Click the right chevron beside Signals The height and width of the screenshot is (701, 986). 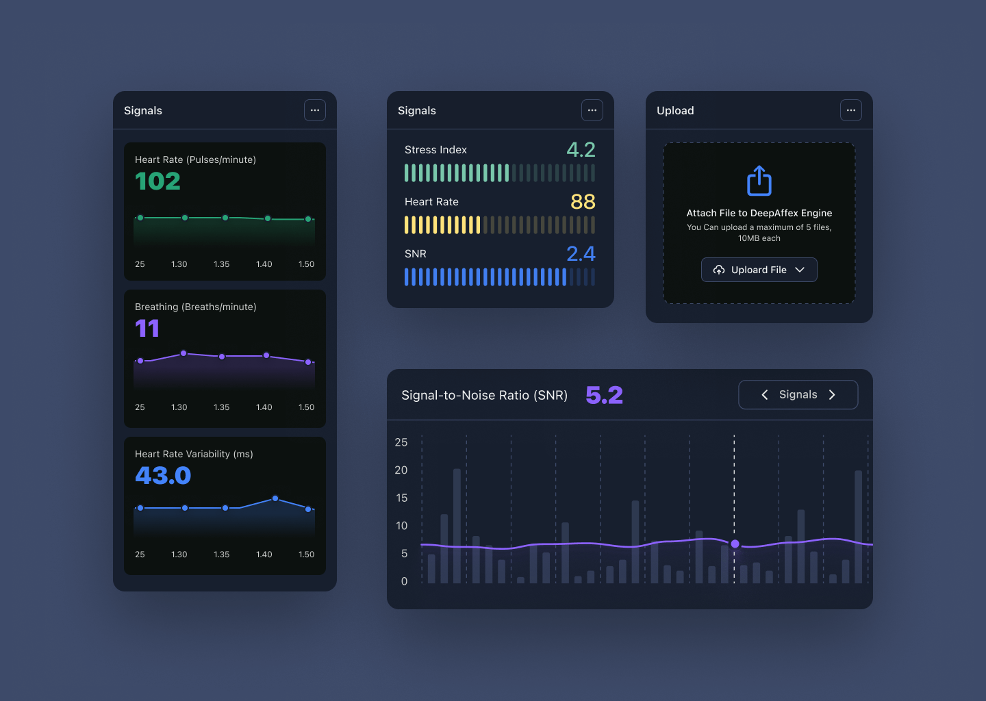click(832, 395)
